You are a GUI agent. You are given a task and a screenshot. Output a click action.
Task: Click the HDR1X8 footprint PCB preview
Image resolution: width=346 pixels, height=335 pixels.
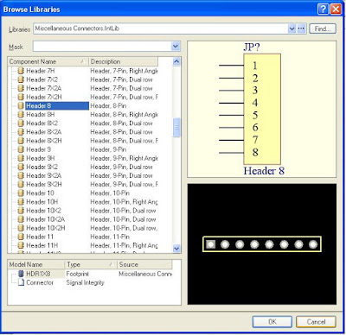tap(262, 244)
